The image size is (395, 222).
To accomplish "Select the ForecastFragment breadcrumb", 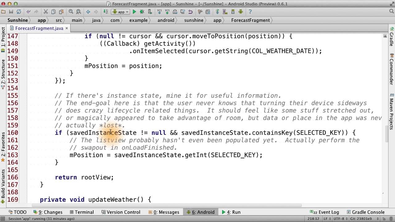I will tap(250, 20).
